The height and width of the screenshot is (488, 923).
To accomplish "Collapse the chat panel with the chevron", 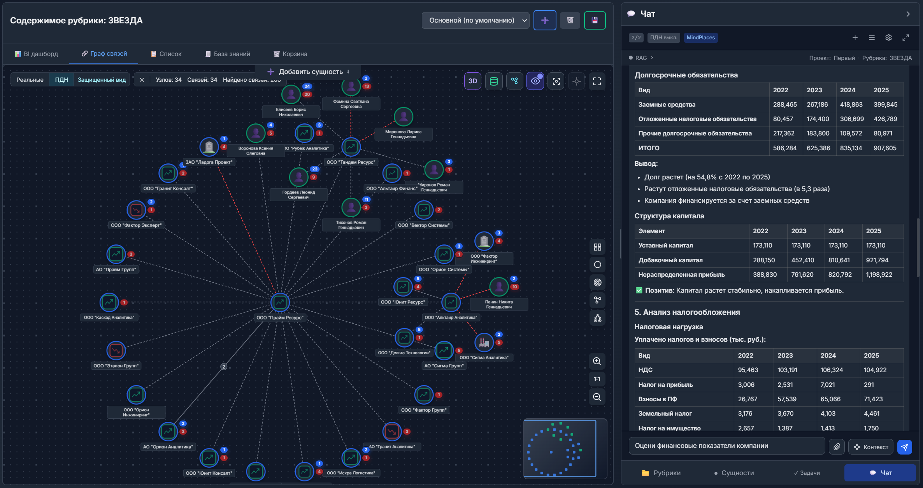I will [x=908, y=14].
